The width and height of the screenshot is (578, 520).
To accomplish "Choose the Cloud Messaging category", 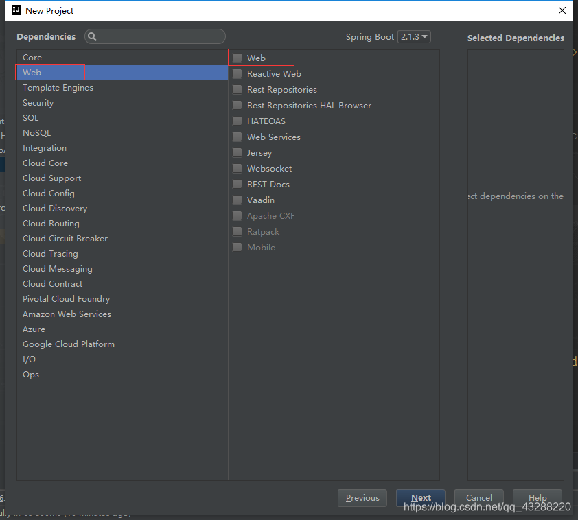I will point(122,269).
